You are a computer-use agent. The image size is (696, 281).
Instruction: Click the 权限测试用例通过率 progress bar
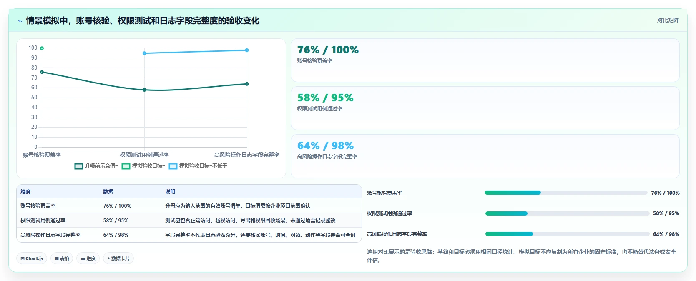567,213
